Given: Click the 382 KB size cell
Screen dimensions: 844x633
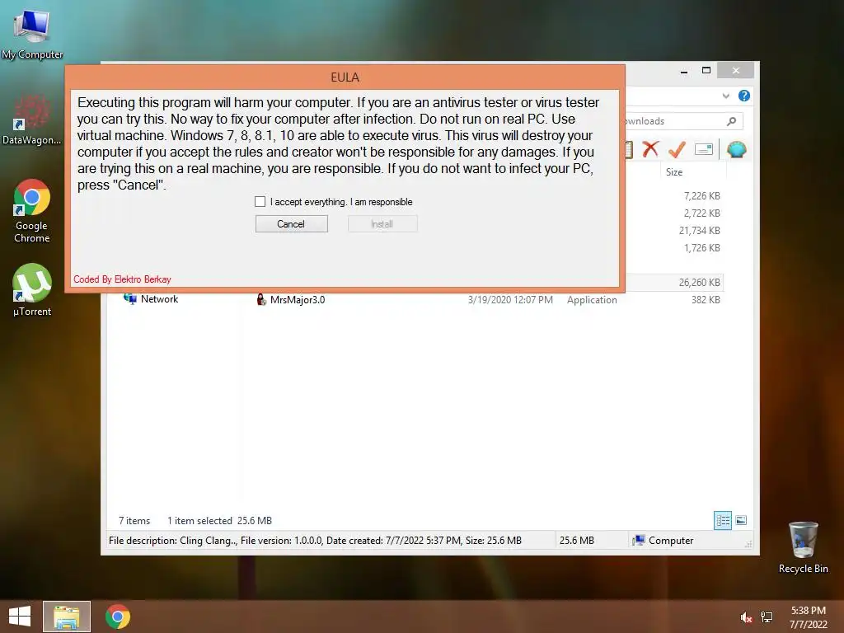Looking at the screenshot, I should [706, 300].
